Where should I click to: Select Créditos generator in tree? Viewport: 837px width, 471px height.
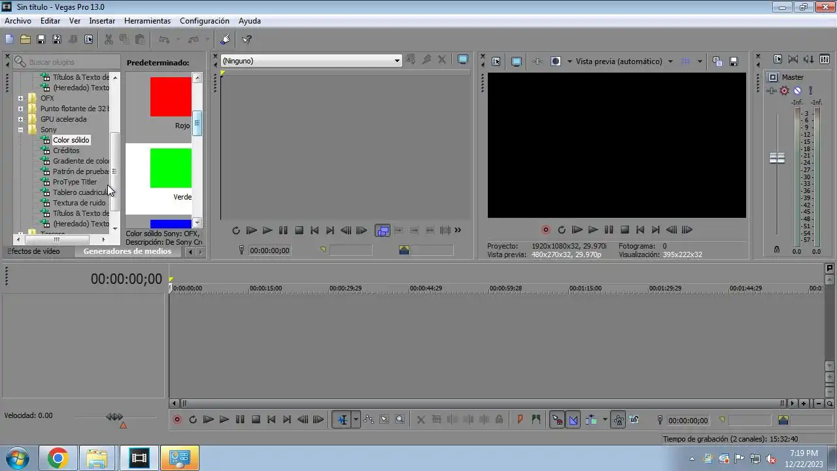tap(66, 150)
